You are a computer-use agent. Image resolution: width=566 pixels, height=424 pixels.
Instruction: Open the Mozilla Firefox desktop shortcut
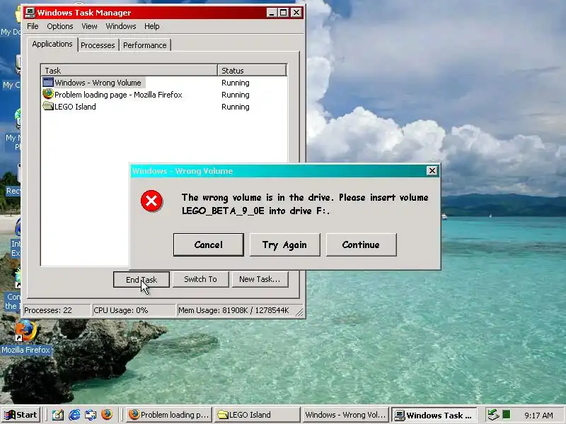click(26, 338)
